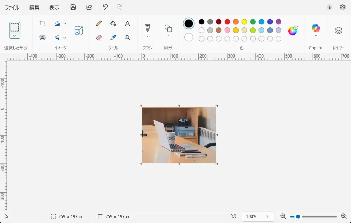Pick the yellow color swatch
The image size is (351, 223).
tap(244, 22)
